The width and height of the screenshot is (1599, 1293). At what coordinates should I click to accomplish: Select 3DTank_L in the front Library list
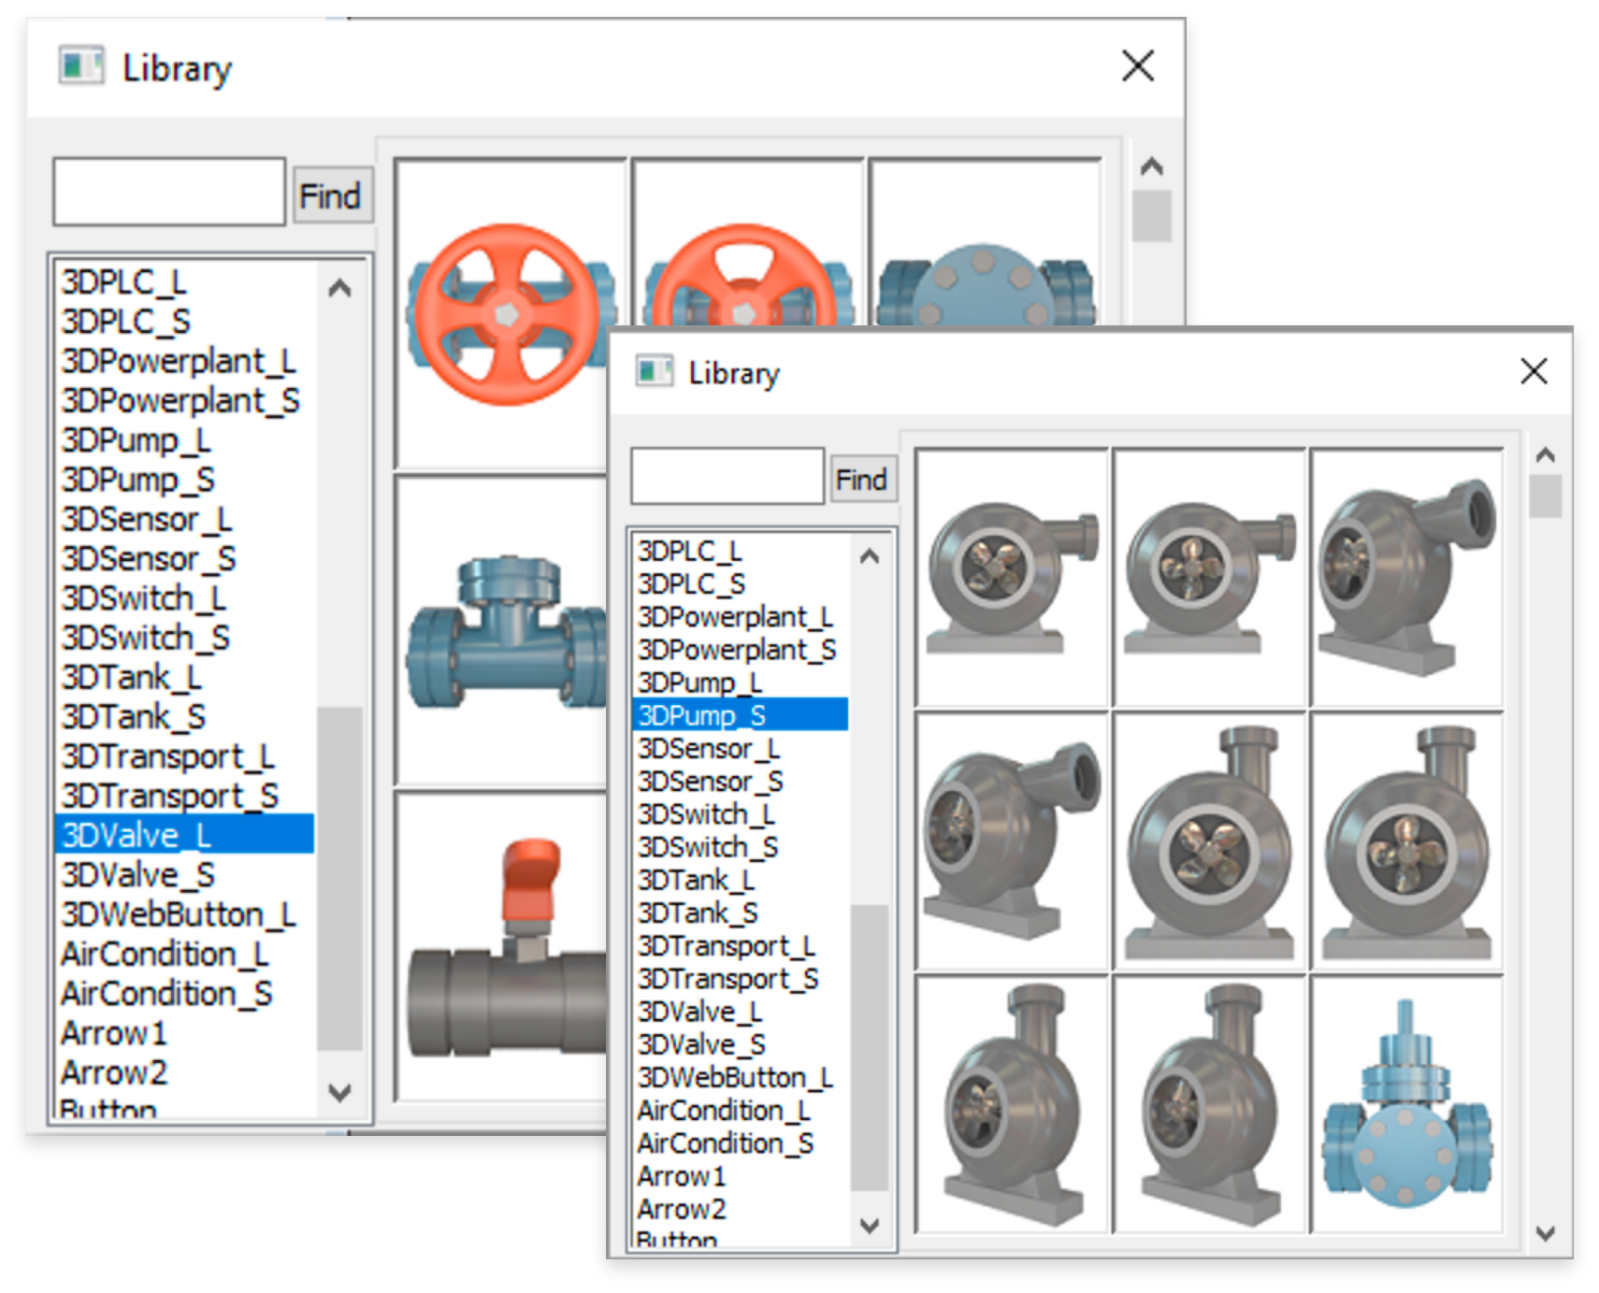697,880
